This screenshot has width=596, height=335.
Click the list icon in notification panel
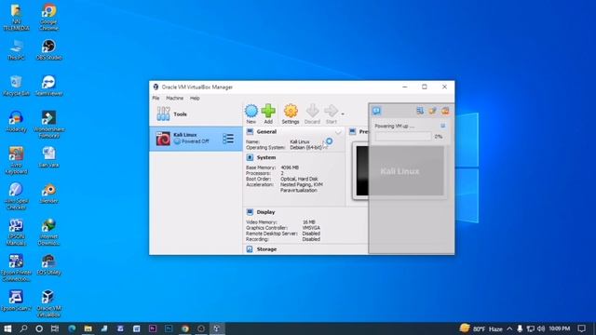click(420, 111)
